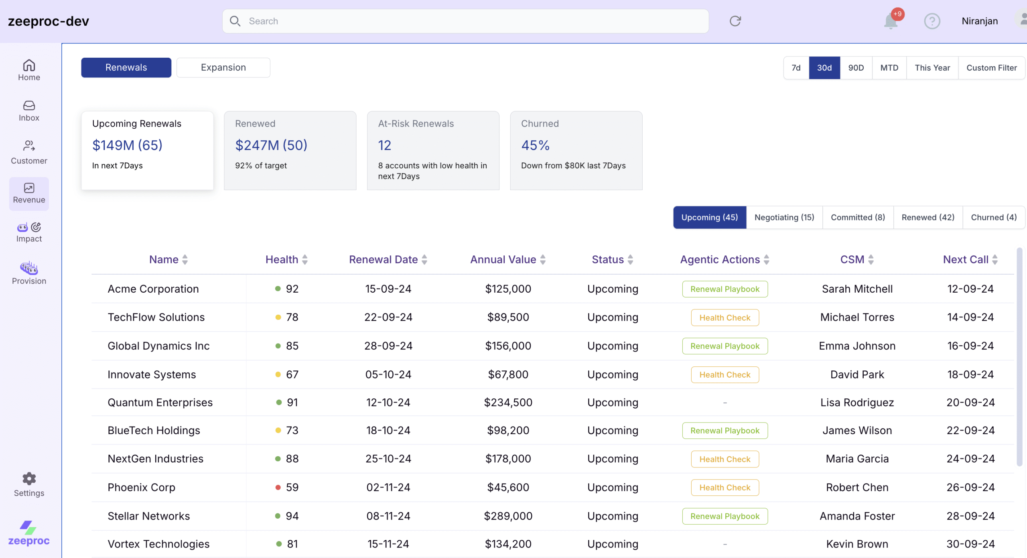Switch time range to 90D

pyautogui.click(x=856, y=68)
